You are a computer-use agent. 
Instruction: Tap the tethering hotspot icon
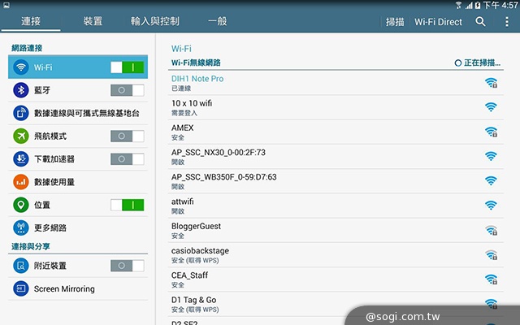(21, 113)
